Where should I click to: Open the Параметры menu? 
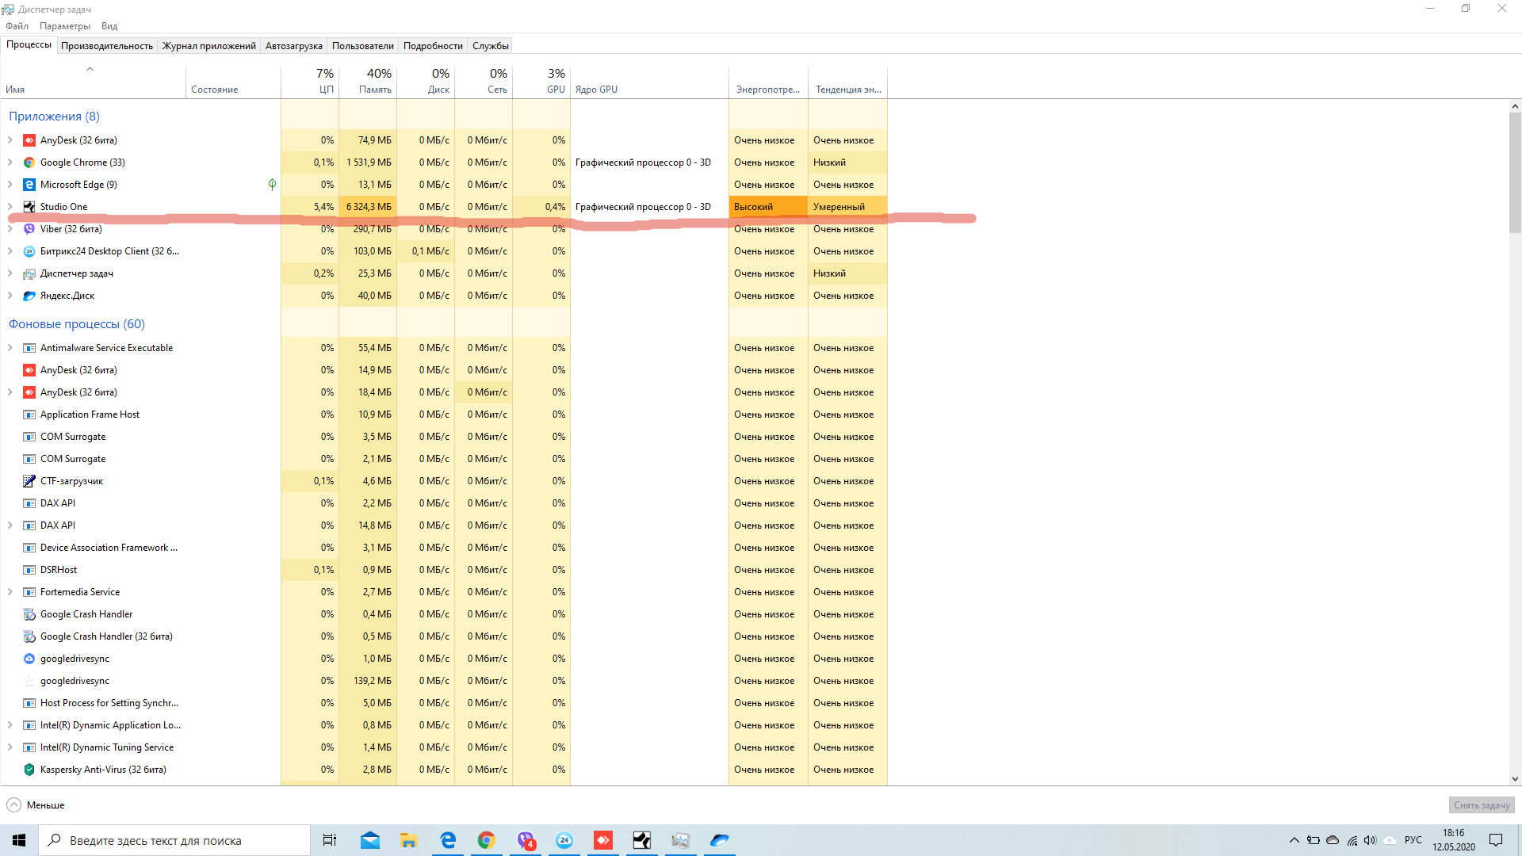tap(65, 26)
